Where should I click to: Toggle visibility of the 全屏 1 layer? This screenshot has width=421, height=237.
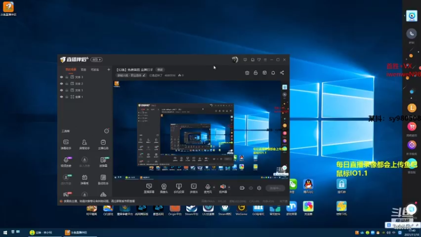coord(62,97)
